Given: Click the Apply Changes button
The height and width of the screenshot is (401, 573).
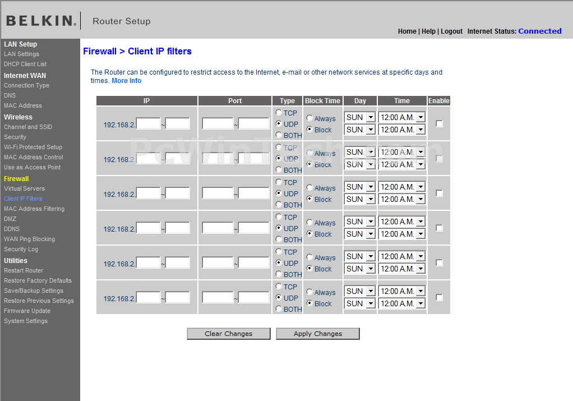Looking at the screenshot, I should pyautogui.click(x=317, y=333).
